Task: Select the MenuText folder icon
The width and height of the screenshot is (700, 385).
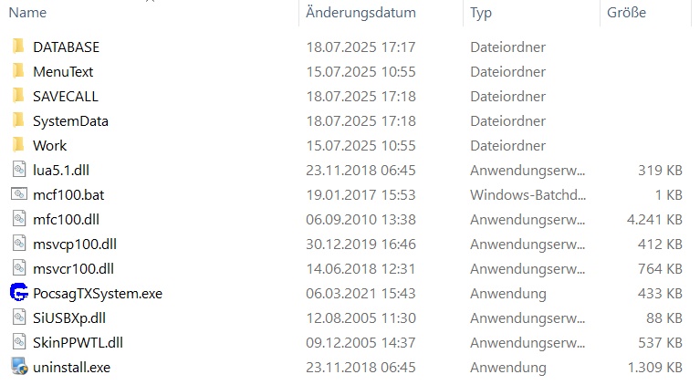Action: point(19,71)
